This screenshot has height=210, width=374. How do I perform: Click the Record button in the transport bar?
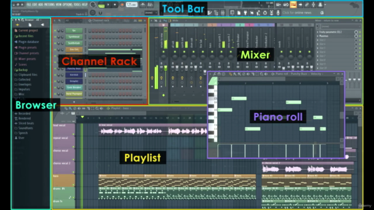click(x=122, y=5)
